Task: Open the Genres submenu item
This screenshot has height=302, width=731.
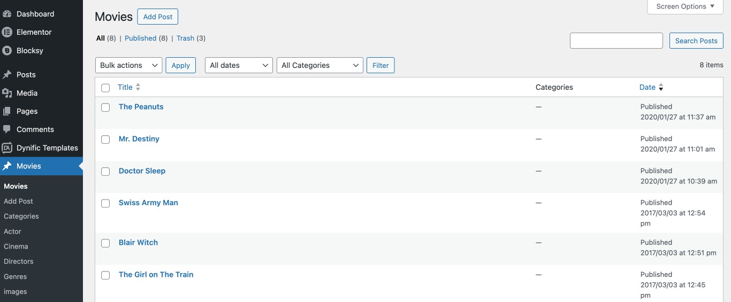Action: (x=15, y=276)
